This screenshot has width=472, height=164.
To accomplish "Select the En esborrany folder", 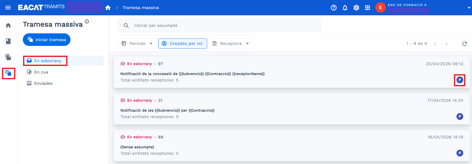I will point(48,61).
